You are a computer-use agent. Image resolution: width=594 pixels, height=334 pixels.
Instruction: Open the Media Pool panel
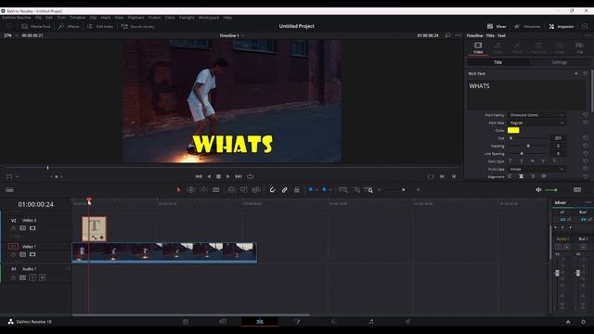point(36,27)
